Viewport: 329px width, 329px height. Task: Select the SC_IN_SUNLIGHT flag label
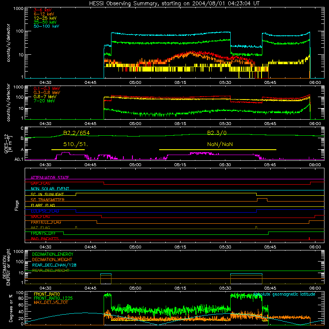47,194
